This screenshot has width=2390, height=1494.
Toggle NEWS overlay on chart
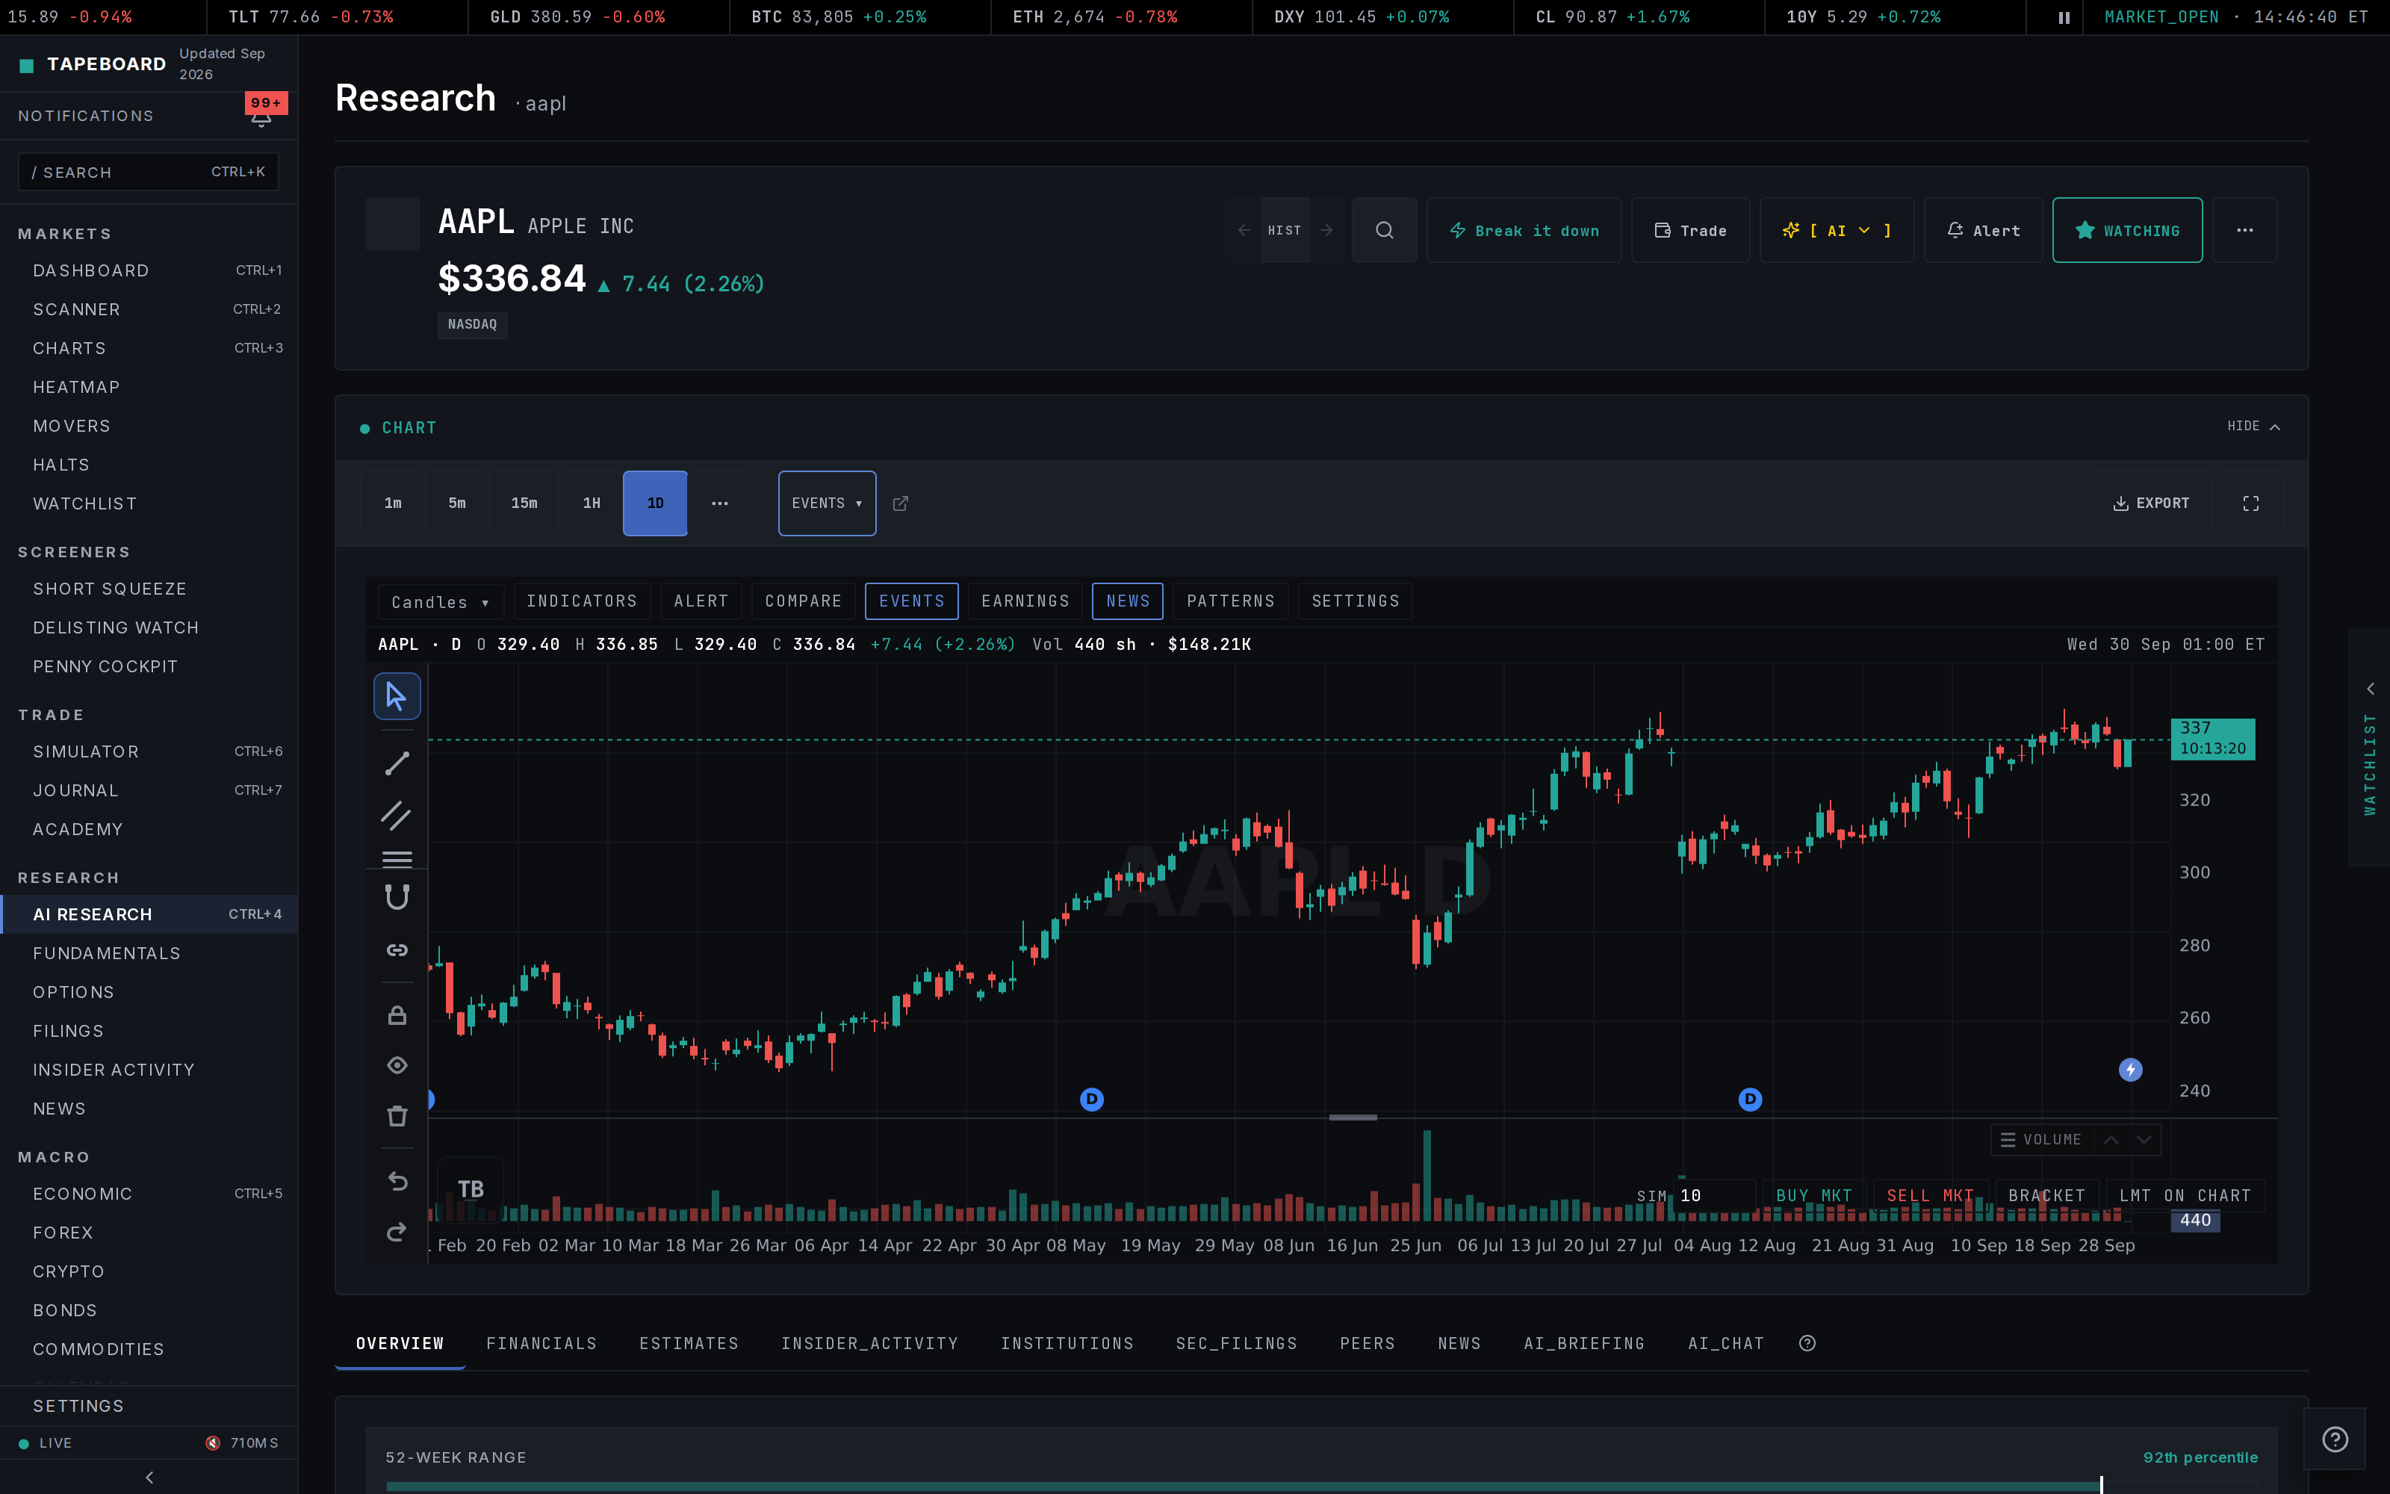(1128, 601)
